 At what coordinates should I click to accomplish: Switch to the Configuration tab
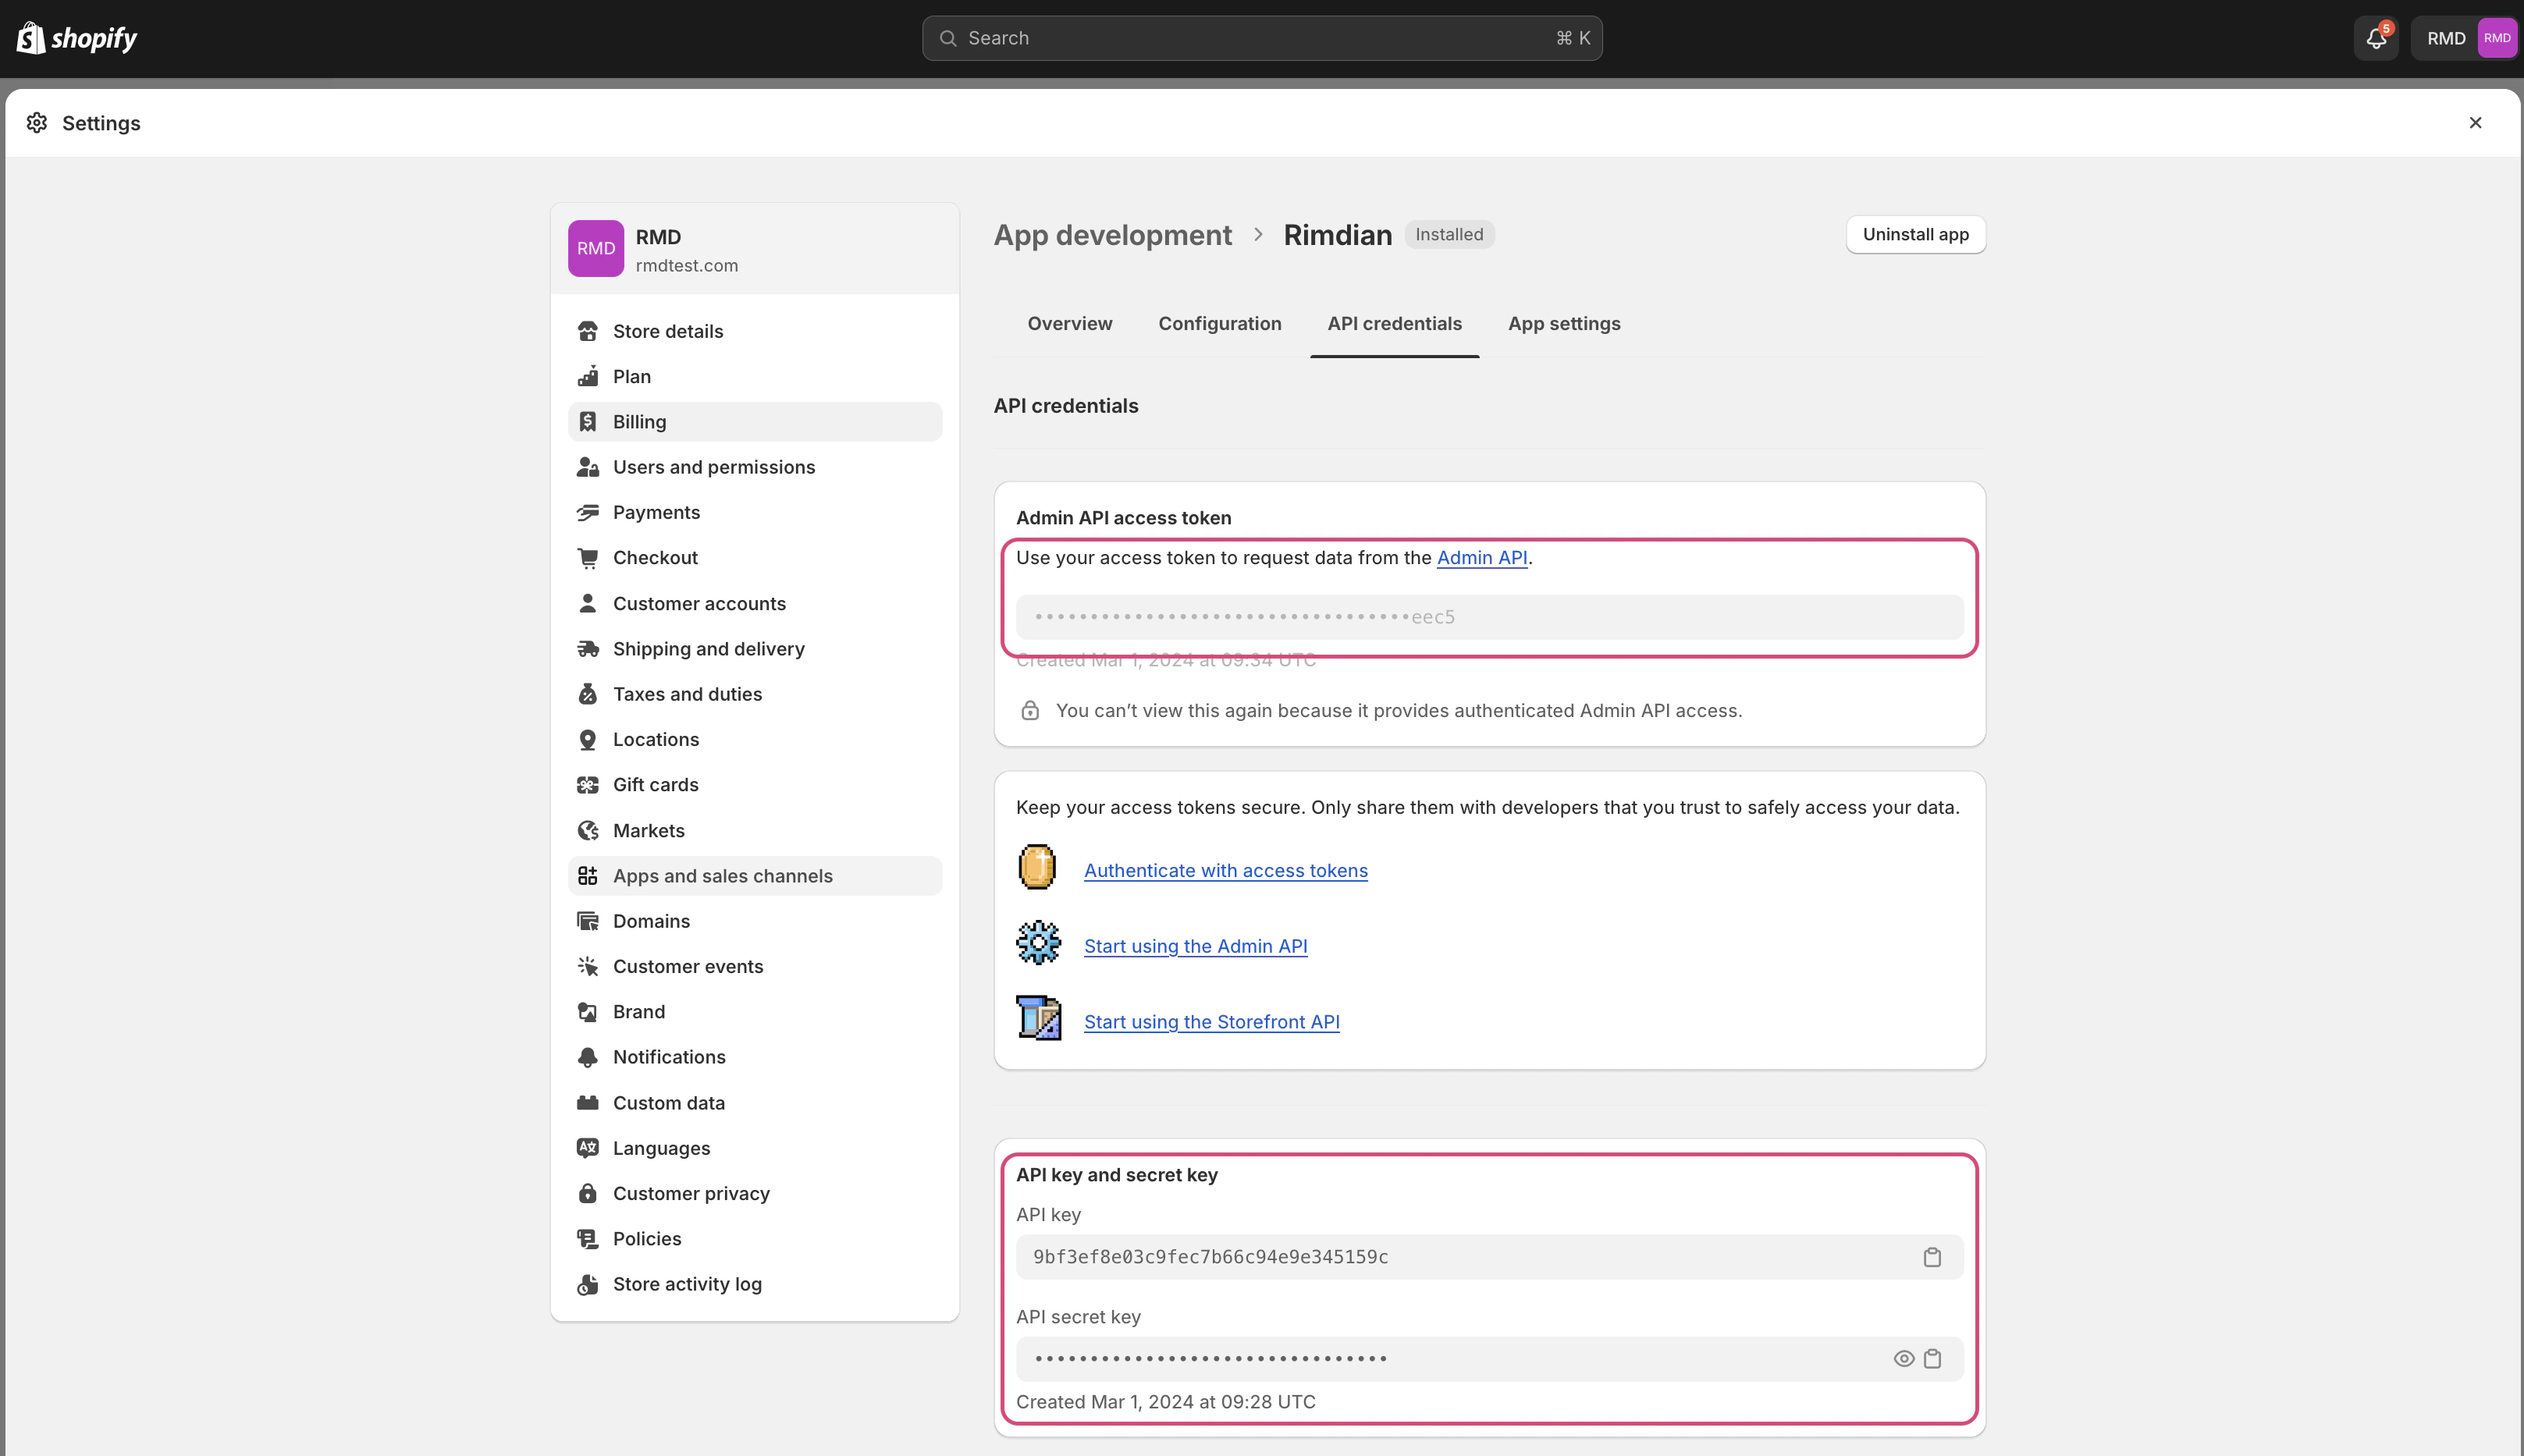coord(1220,324)
